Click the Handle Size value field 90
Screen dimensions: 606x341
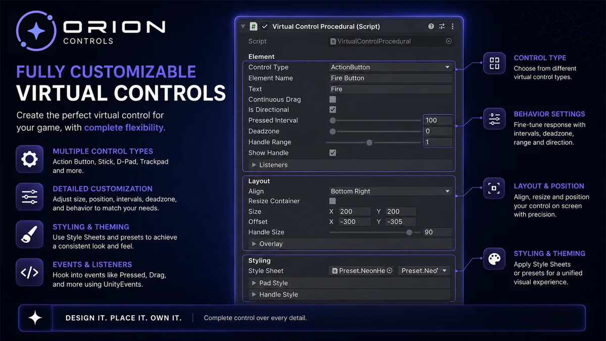tap(438, 232)
